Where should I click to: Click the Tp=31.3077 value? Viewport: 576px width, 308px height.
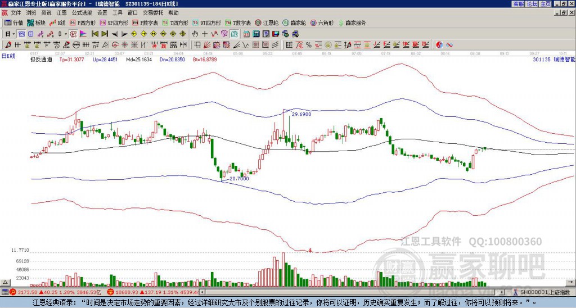[71, 59]
